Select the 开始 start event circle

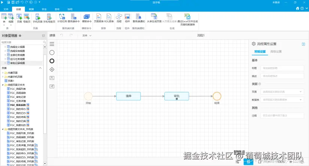coord(88,96)
